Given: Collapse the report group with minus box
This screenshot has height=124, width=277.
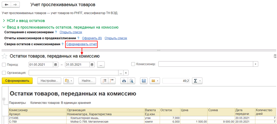Looking at the screenshot, I should [4, 99].
